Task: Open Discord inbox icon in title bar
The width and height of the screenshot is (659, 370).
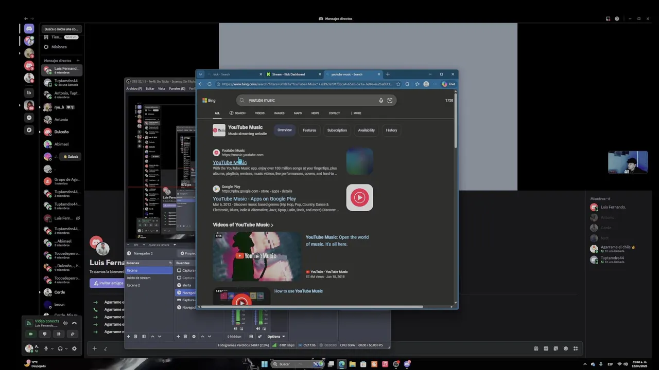Action: pyautogui.click(x=608, y=18)
